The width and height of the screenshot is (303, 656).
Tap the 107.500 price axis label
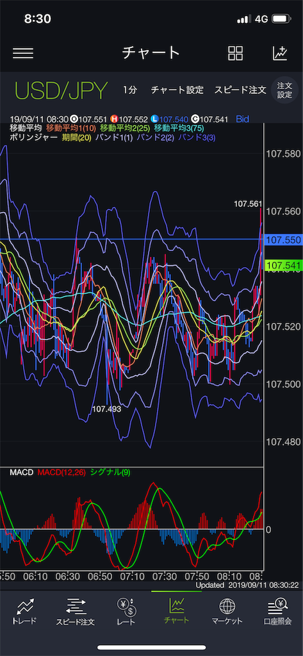tap(283, 384)
